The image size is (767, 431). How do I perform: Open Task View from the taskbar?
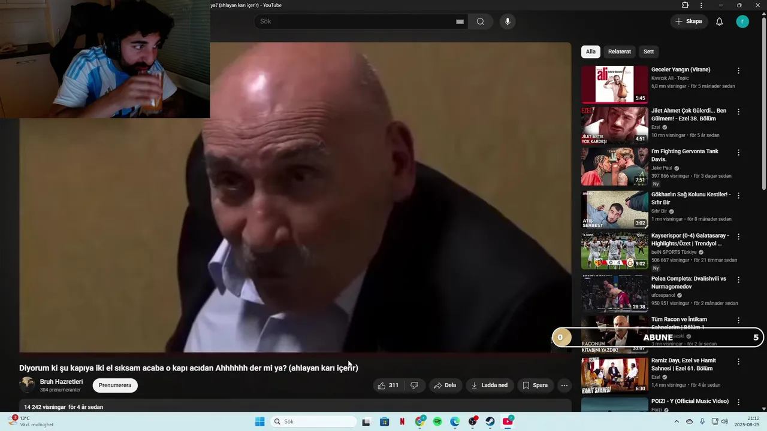[366, 421]
